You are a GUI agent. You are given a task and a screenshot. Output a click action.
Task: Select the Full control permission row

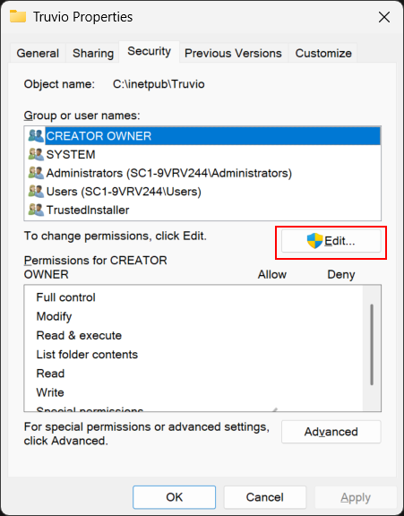pos(193,297)
